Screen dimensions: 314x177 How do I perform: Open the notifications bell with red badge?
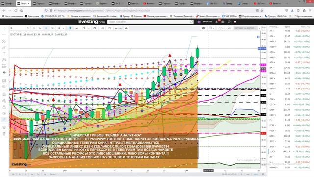click(217, 21)
